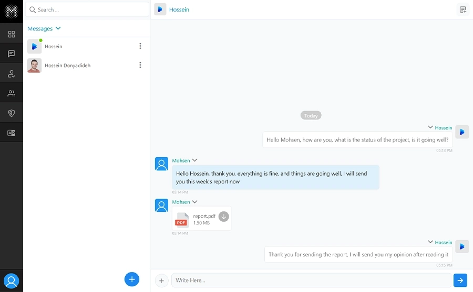Expand chevron next to Mohsen's first message
The width and height of the screenshot is (473, 292).
pos(194,160)
